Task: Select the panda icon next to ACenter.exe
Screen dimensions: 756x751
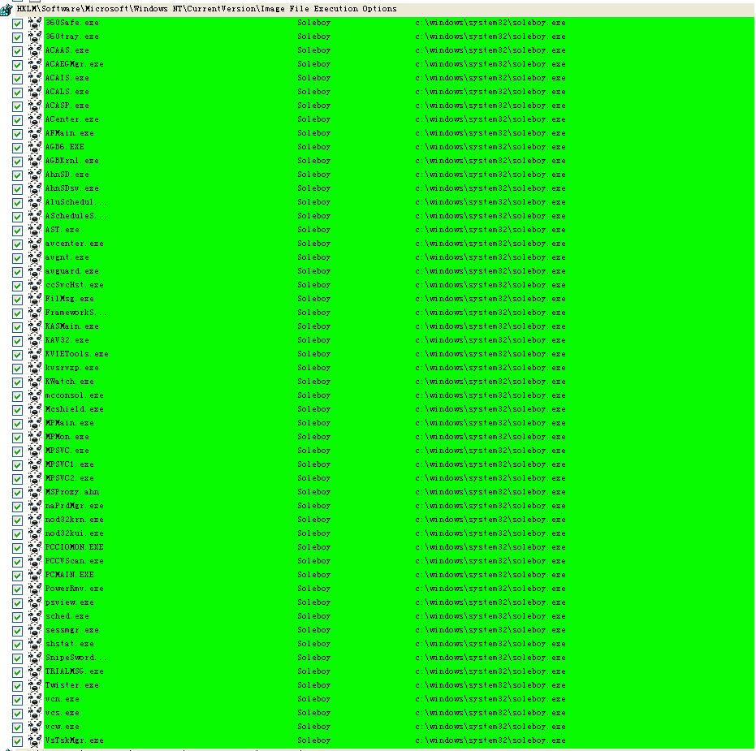Action: point(35,119)
